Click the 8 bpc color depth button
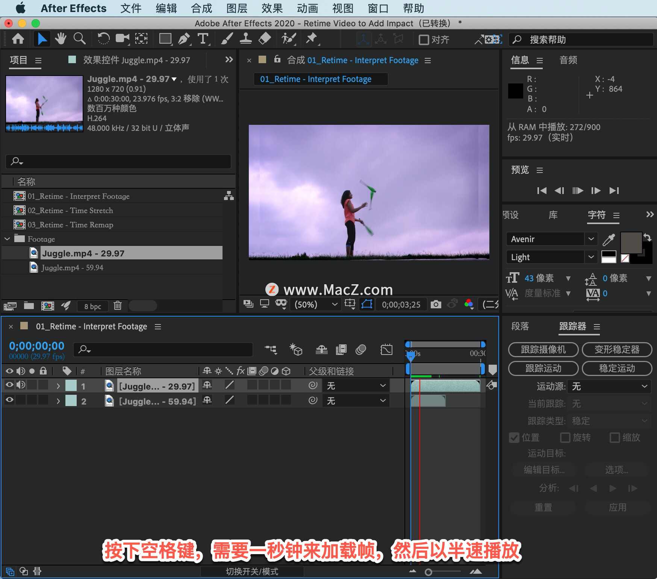 point(92,306)
